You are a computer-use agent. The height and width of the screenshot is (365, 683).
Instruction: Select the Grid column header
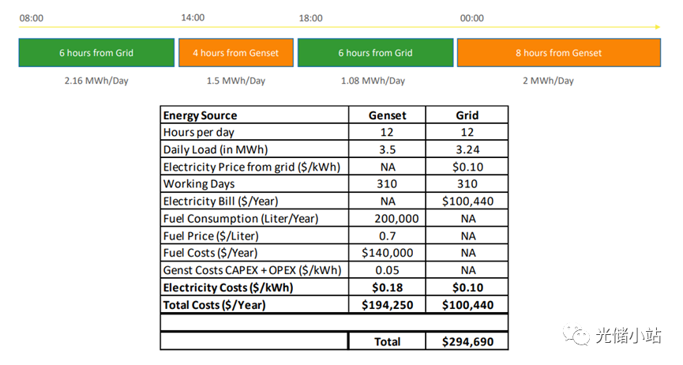(467, 115)
